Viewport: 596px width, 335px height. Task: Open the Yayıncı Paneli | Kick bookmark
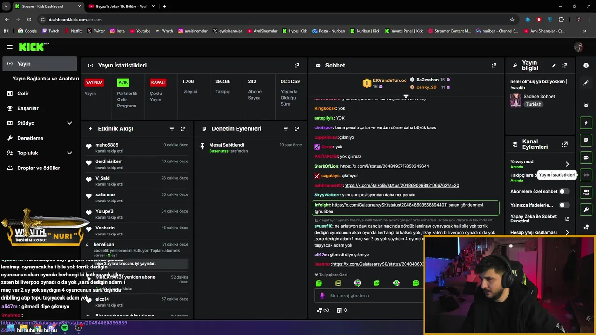click(404, 31)
